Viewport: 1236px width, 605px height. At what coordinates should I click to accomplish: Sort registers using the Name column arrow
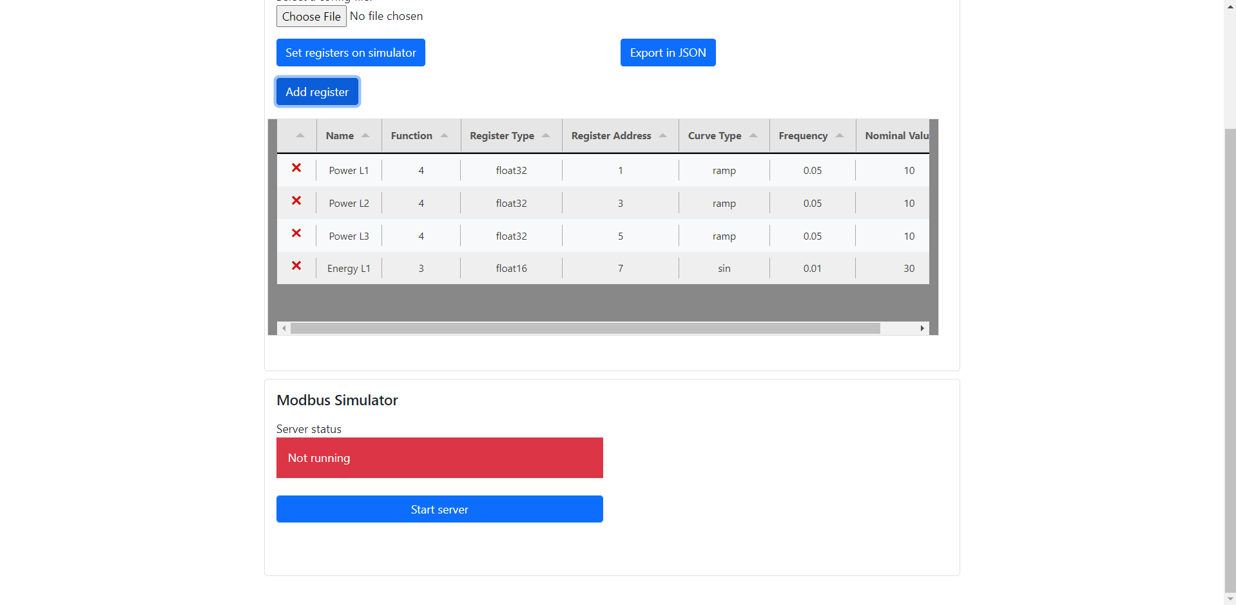[x=365, y=135]
